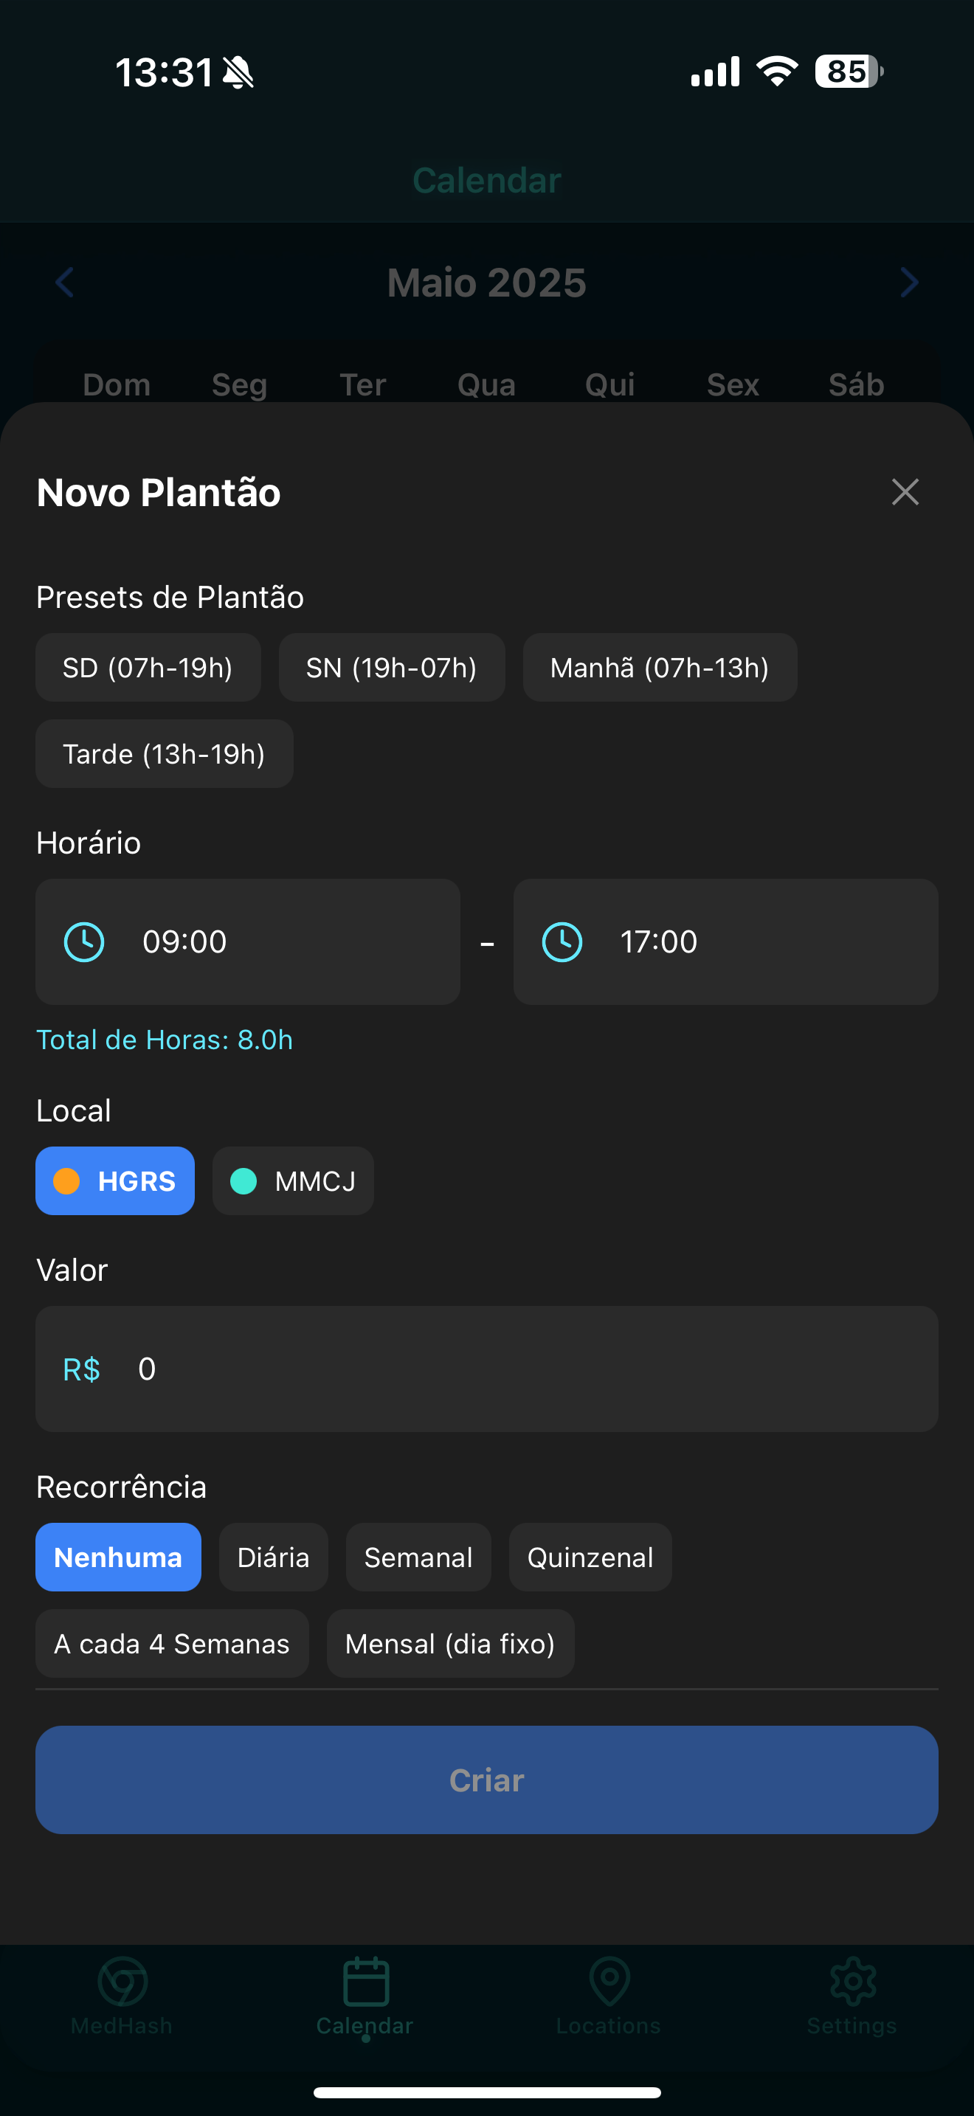Open the 09:00 start time picker
The height and width of the screenshot is (2116, 974).
(x=248, y=941)
